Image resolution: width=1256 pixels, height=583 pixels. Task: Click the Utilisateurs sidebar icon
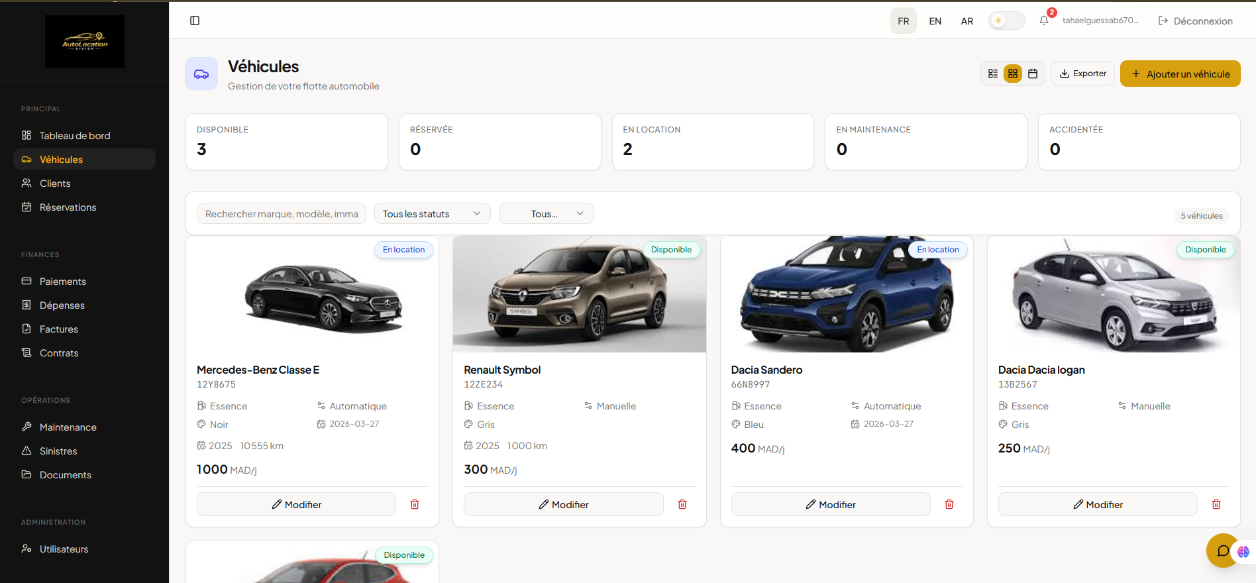coord(26,549)
